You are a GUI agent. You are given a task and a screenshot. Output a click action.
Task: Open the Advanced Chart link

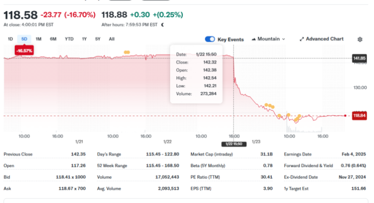[x=324, y=39]
